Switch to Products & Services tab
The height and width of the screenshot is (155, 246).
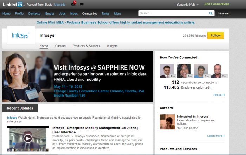pyautogui.click(x=86, y=46)
